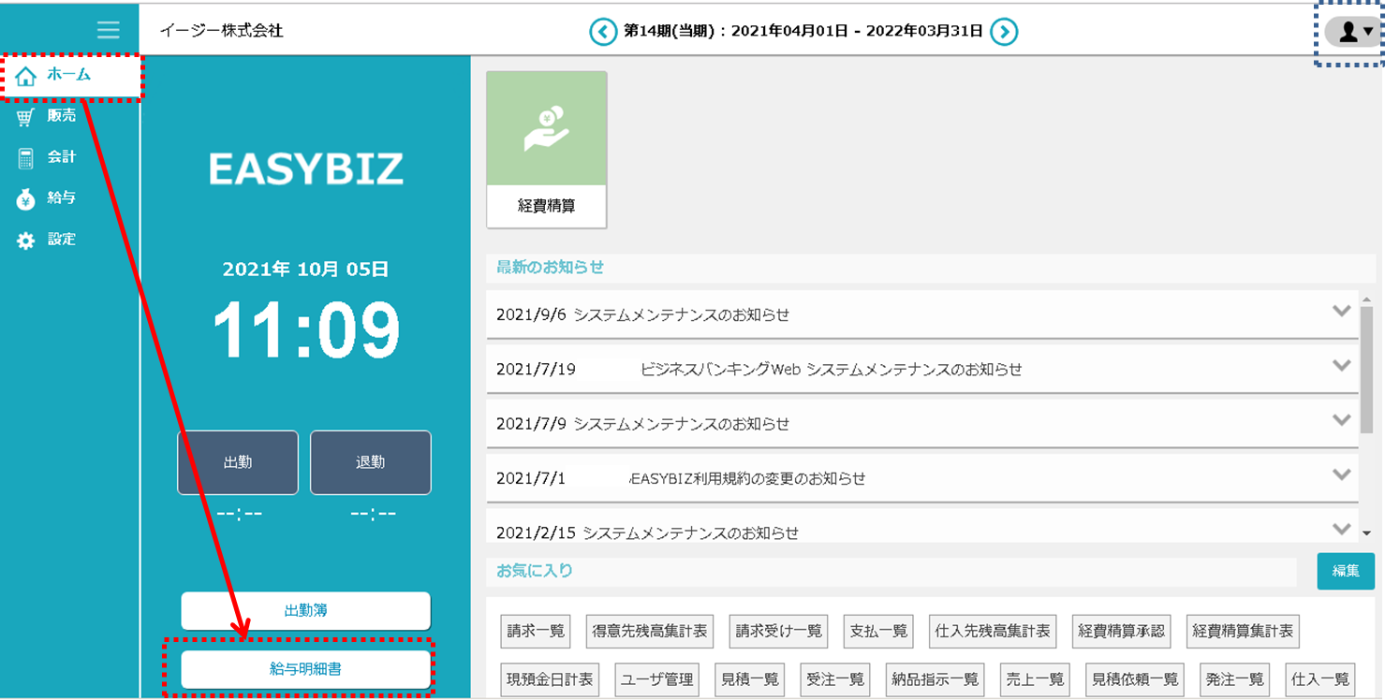The width and height of the screenshot is (1385, 700).
Task: Open the 請求一覧 favorite shortcut
Action: [x=536, y=632]
